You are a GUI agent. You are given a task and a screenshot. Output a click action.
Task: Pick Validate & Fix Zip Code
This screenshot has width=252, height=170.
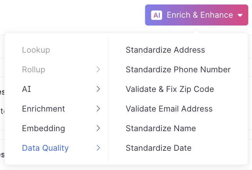pos(169,89)
